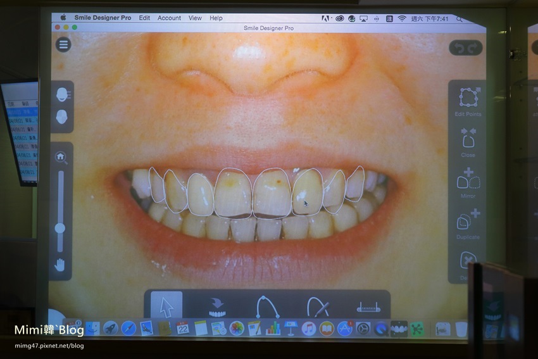Click the Creative Cloud menu bar icon
This screenshot has width=538, height=359.
pyautogui.click(x=339, y=19)
